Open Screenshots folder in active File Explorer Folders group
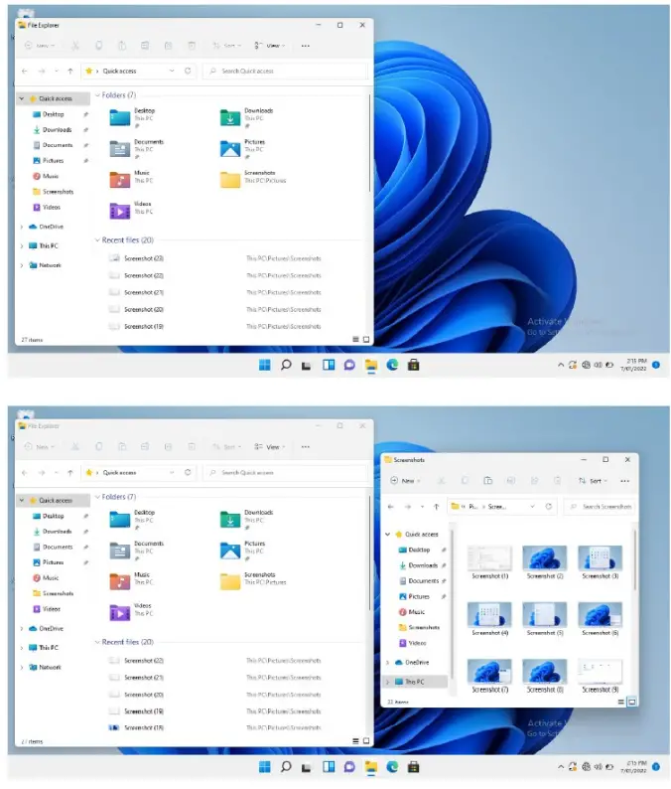This screenshot has height=789, width=671. point(230,180)
